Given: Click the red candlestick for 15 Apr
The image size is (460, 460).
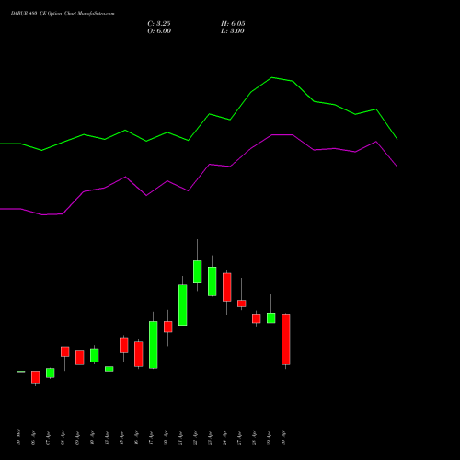Looking at the screenshot, I should pos(124,345).
